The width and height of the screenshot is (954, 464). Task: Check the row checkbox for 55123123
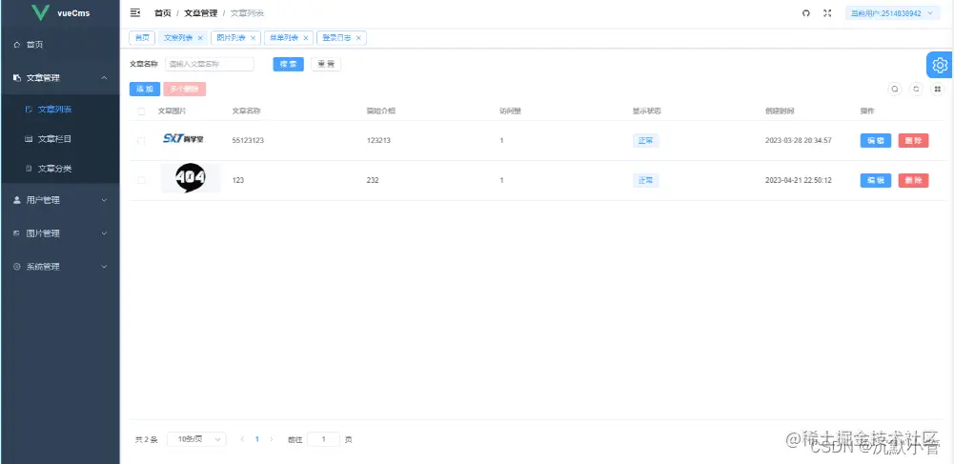point(141,140)
